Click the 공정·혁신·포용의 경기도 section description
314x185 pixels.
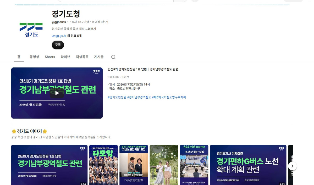pos(61,137)
